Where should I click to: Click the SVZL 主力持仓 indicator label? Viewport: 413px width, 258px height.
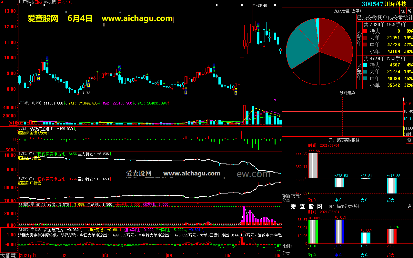click(26, 154)
